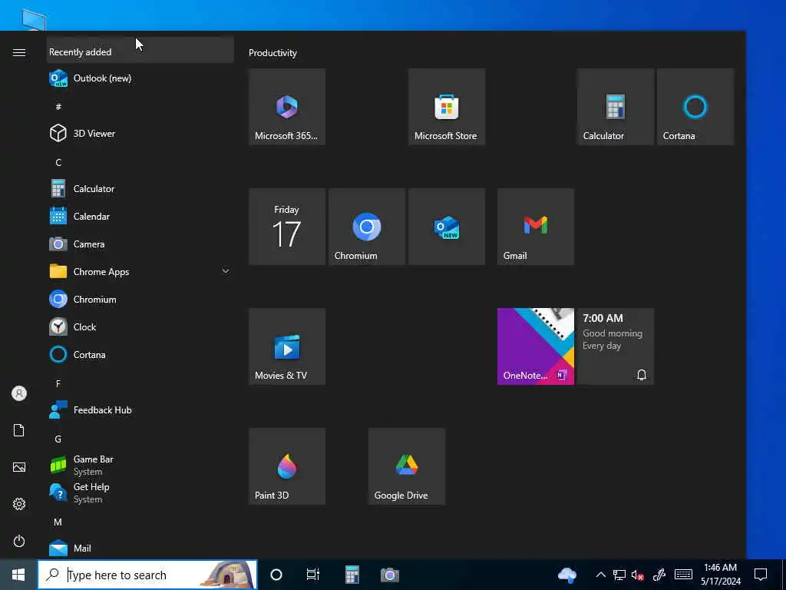Open Pictures from Start sidebar
Image resolution: width=786 pixels, height=590 pixels.
tap(19, 467)
